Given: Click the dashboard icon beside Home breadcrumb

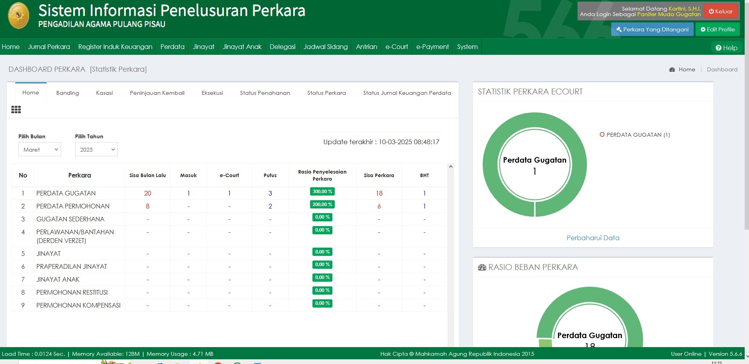Looking at the screenshot, I should point(672,69).
